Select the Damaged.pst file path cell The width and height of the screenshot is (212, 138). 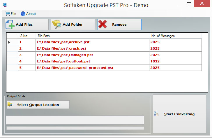coord(93,55)
